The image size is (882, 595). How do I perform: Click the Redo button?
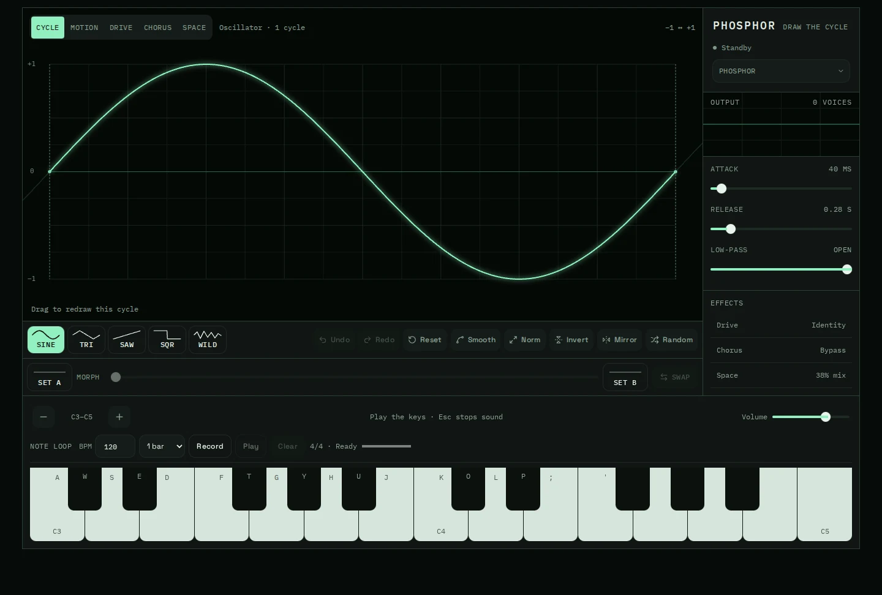point(379,340)
